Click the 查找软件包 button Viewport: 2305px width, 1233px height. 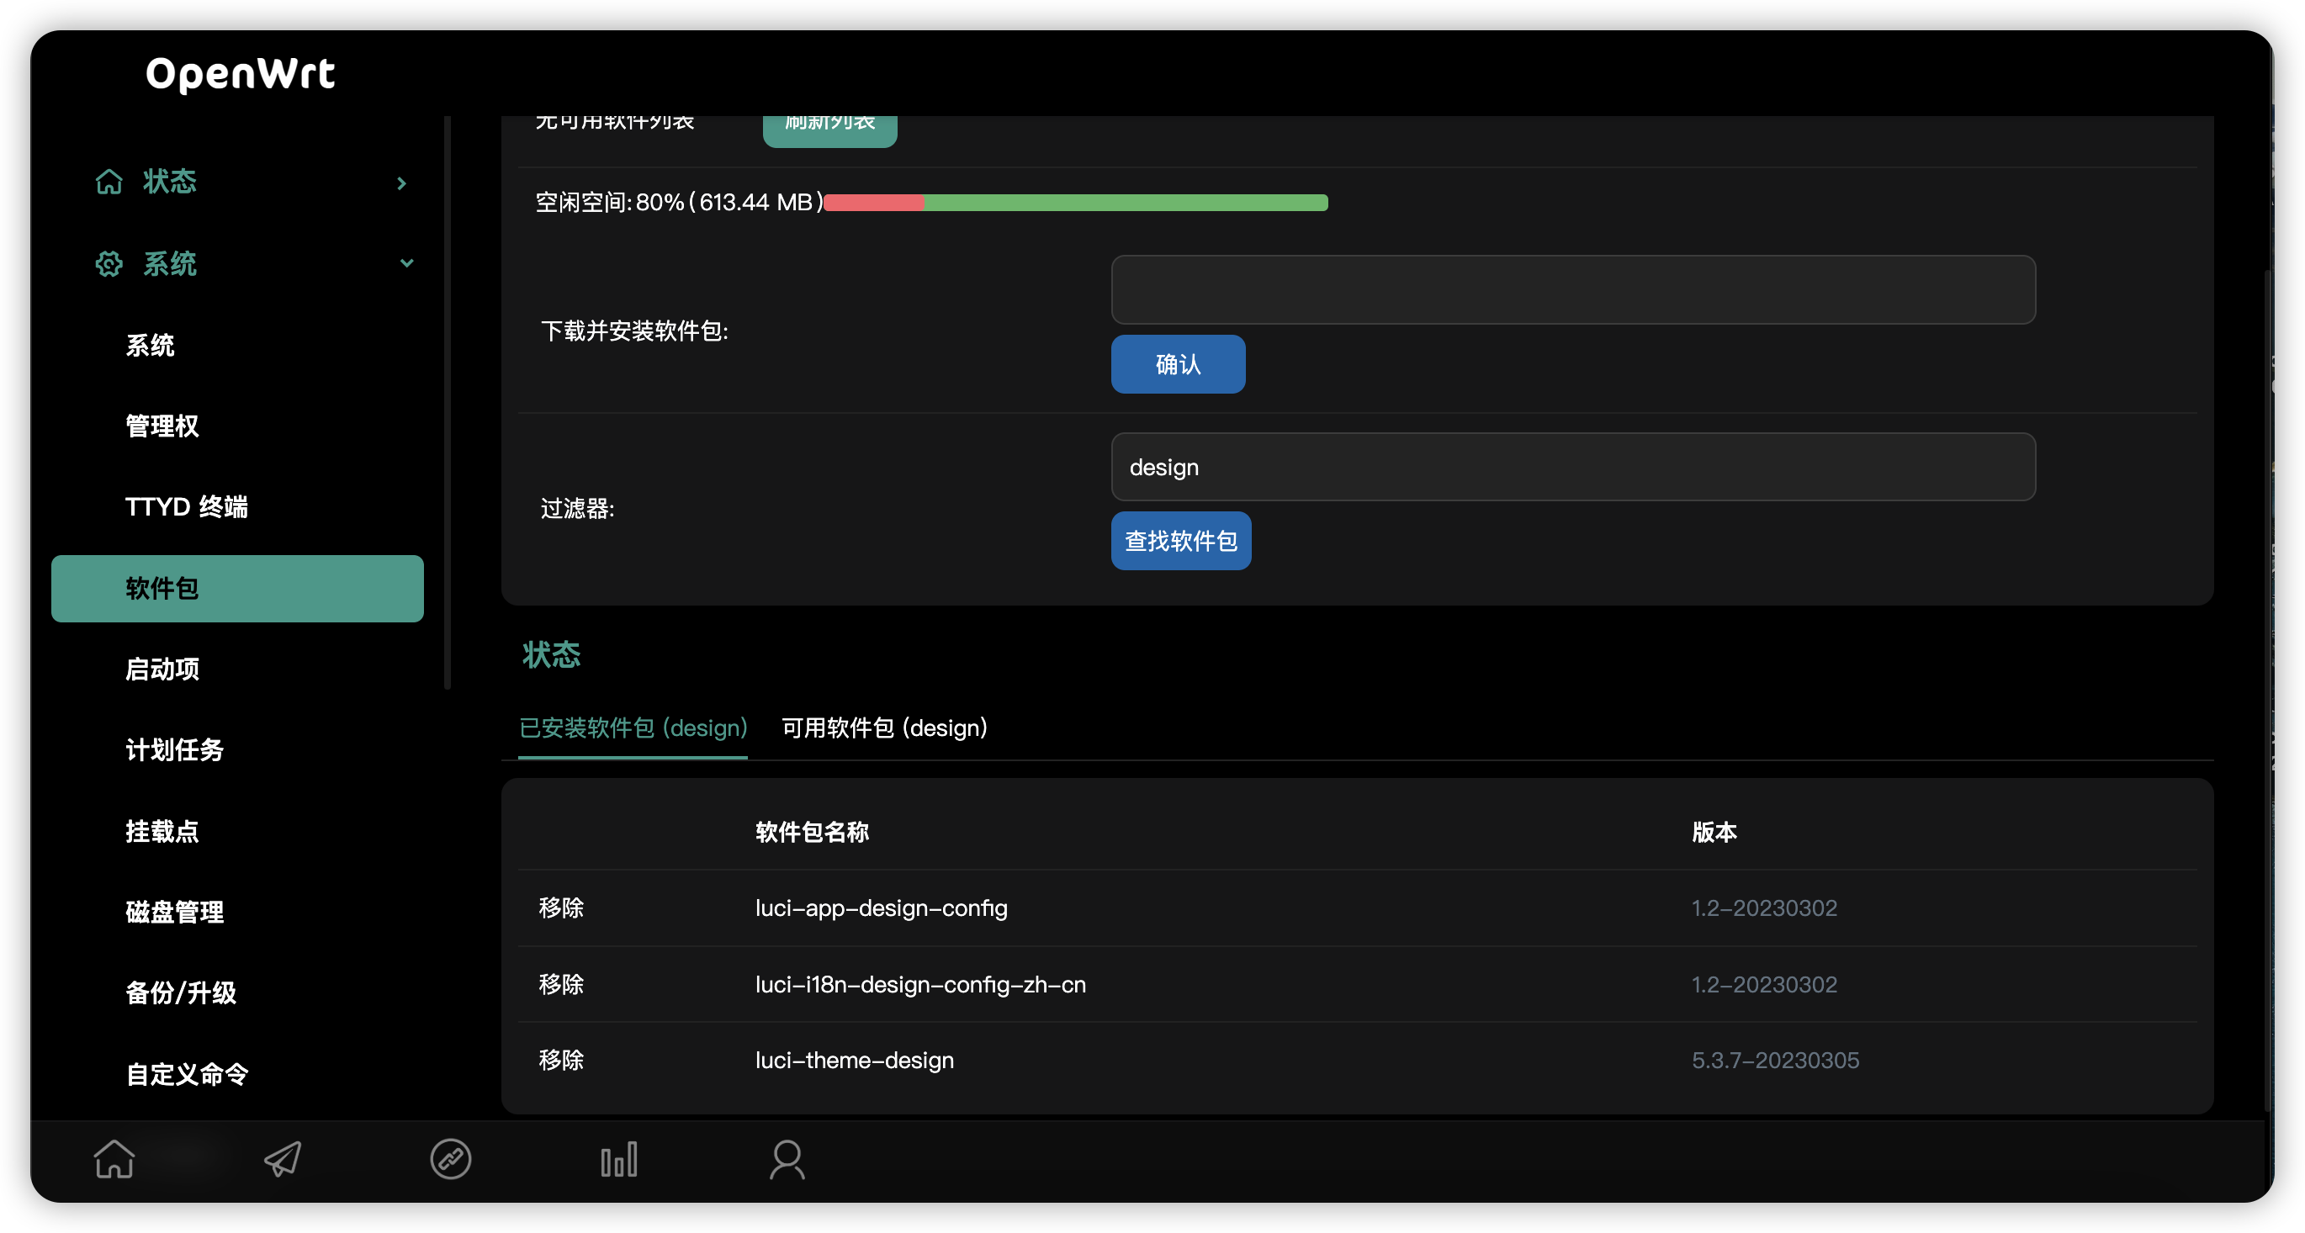coord(1180,541)
